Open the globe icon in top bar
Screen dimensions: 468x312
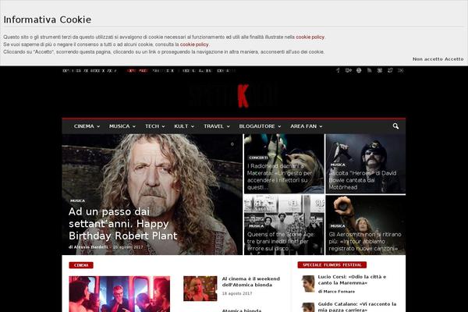click(359, 70)
